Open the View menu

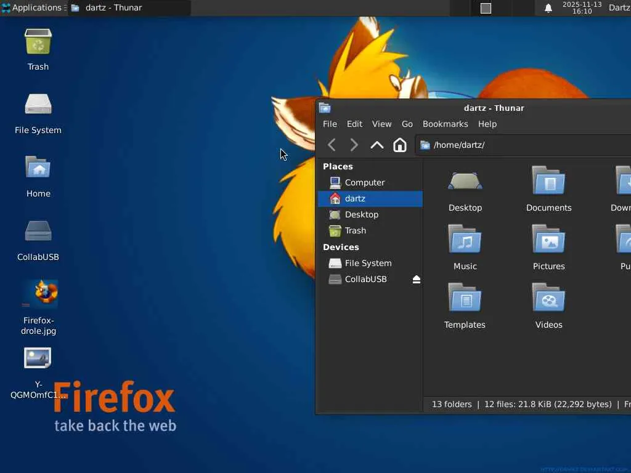(381, 124)
